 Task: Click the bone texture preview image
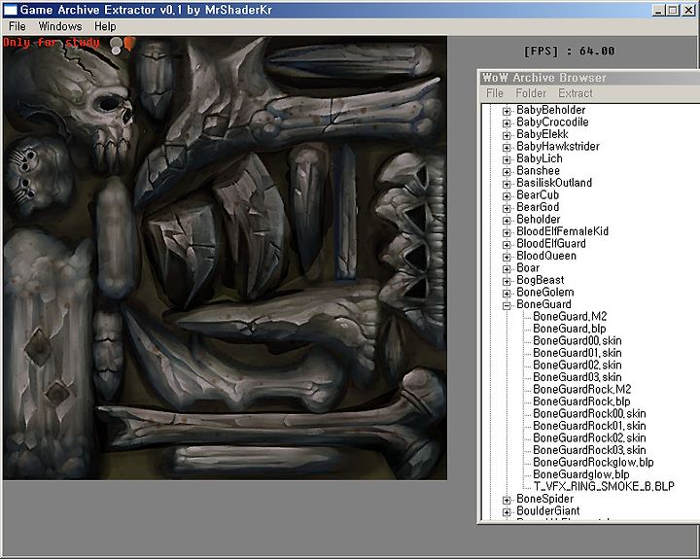(x=225, y=258)
